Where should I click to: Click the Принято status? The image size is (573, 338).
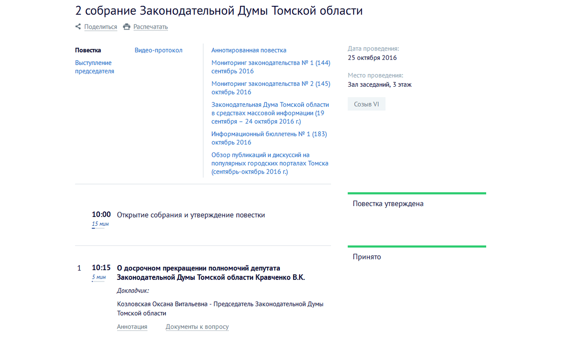367,257
